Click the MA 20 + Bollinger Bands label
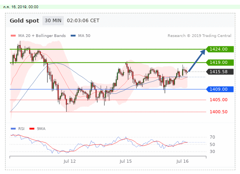 pyautogui.click(x=42, y=36)
